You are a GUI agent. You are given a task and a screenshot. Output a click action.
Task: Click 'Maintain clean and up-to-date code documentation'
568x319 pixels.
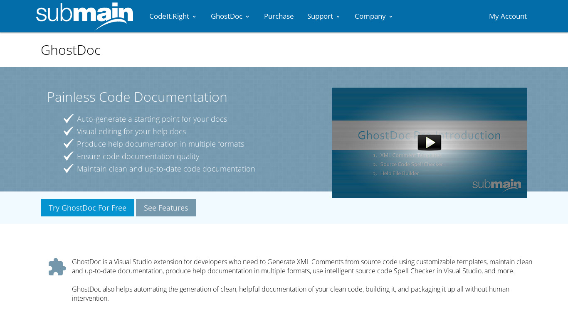(x=166, y=169)
